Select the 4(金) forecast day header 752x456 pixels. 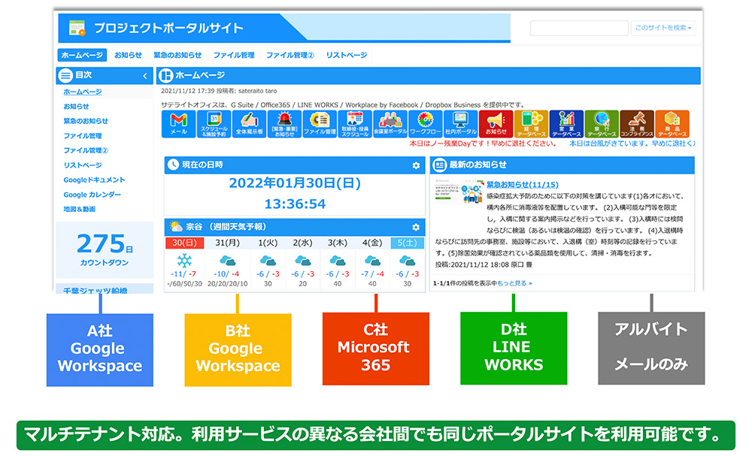(372, 243)
